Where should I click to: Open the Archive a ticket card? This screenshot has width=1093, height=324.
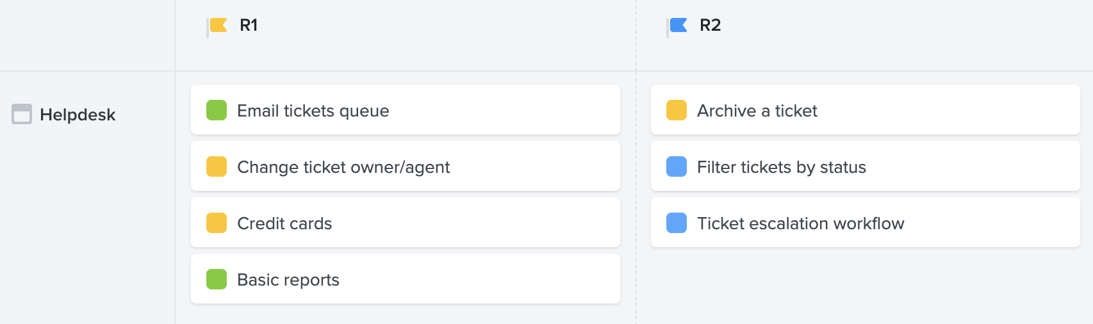[866, 109]
